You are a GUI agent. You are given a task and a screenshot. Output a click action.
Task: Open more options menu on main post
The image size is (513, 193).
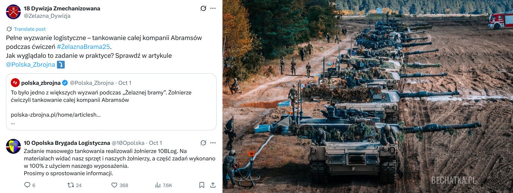pyautogui.click(x=213, y=9)
